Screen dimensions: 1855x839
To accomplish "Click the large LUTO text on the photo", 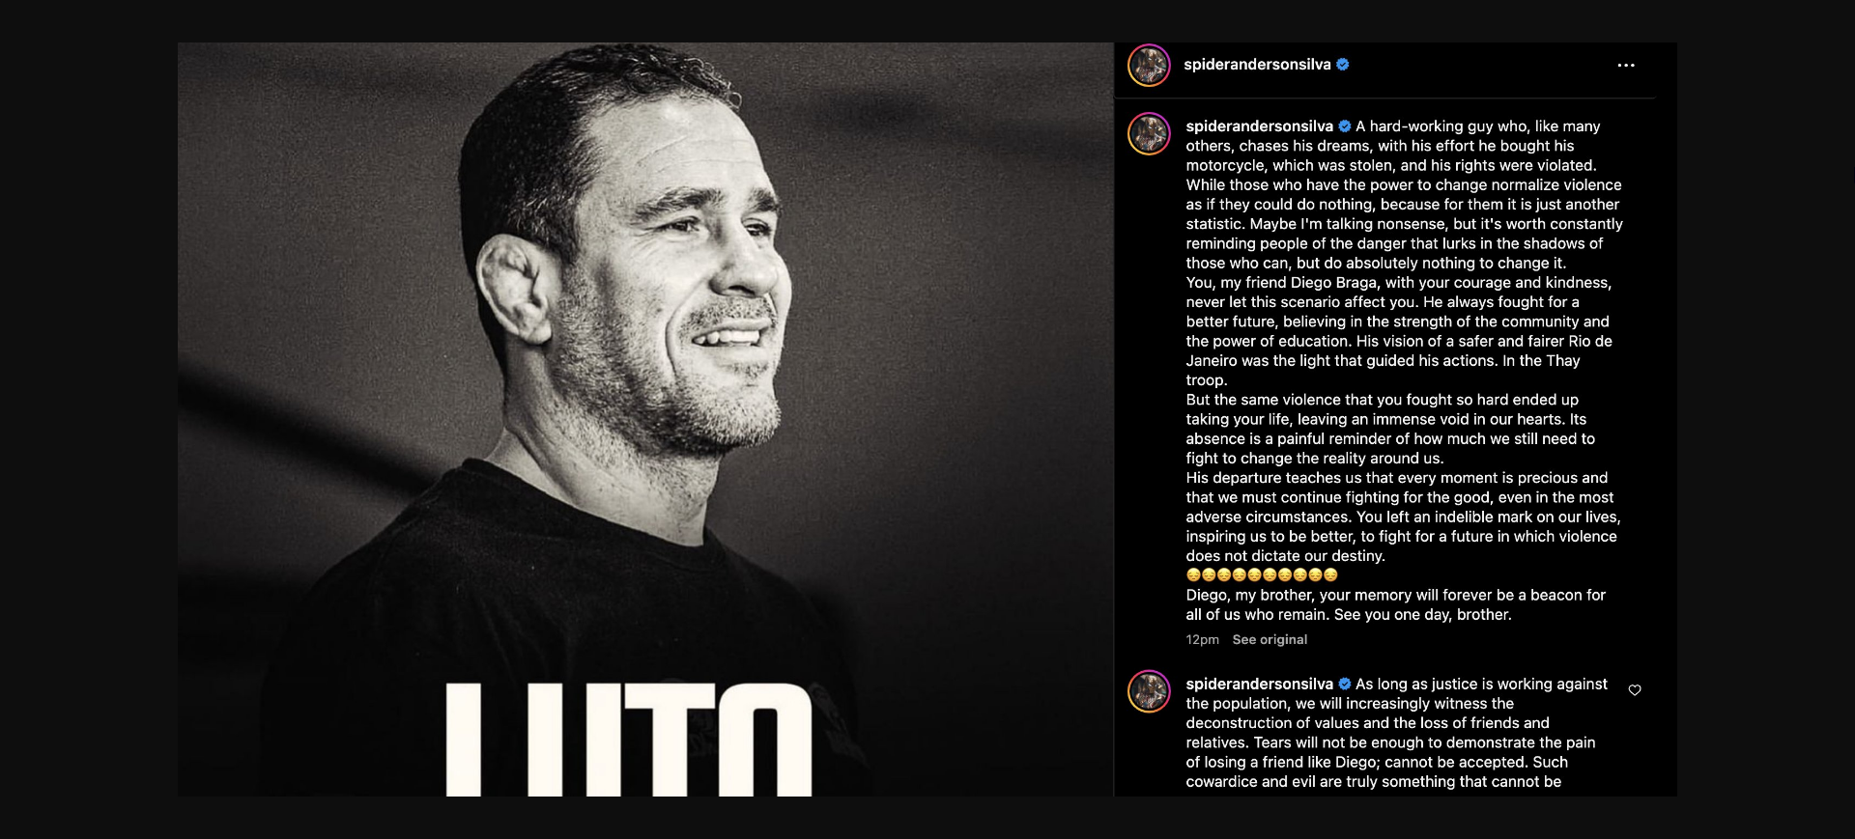I will [628, 739].
